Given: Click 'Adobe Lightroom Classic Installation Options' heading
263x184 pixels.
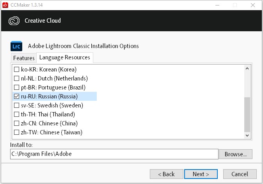Looking at the screenshot, I should point(84,46).
